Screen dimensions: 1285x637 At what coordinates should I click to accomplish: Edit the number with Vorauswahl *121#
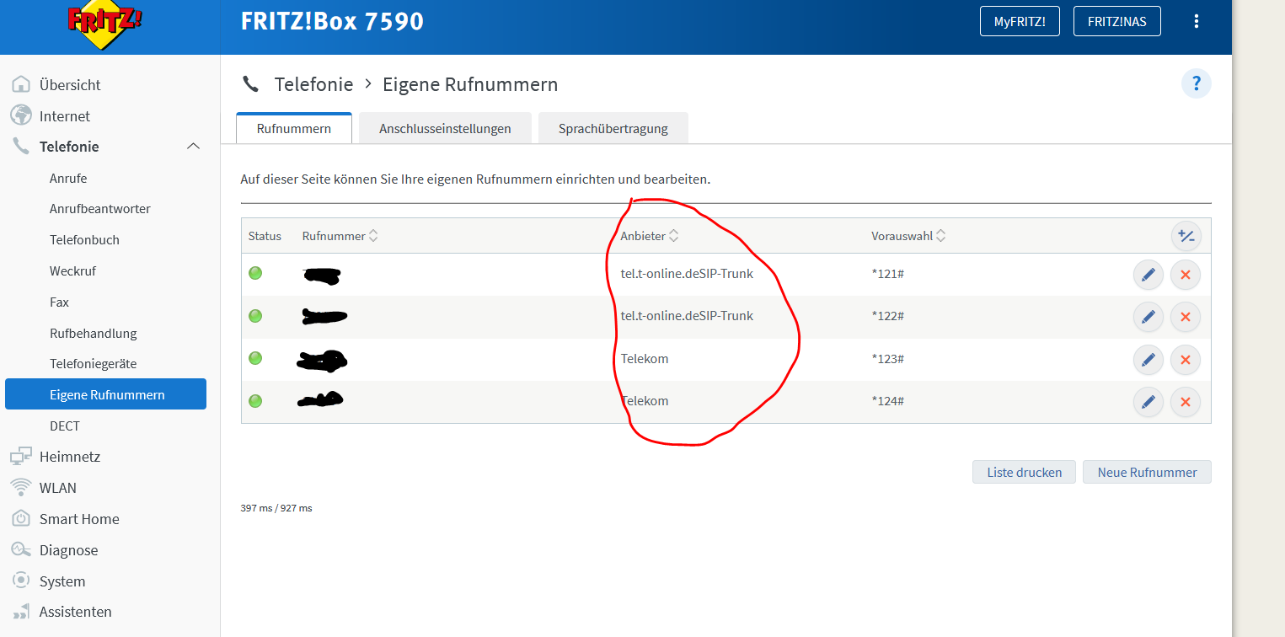pyautogui.click(x=1148, y=274)
